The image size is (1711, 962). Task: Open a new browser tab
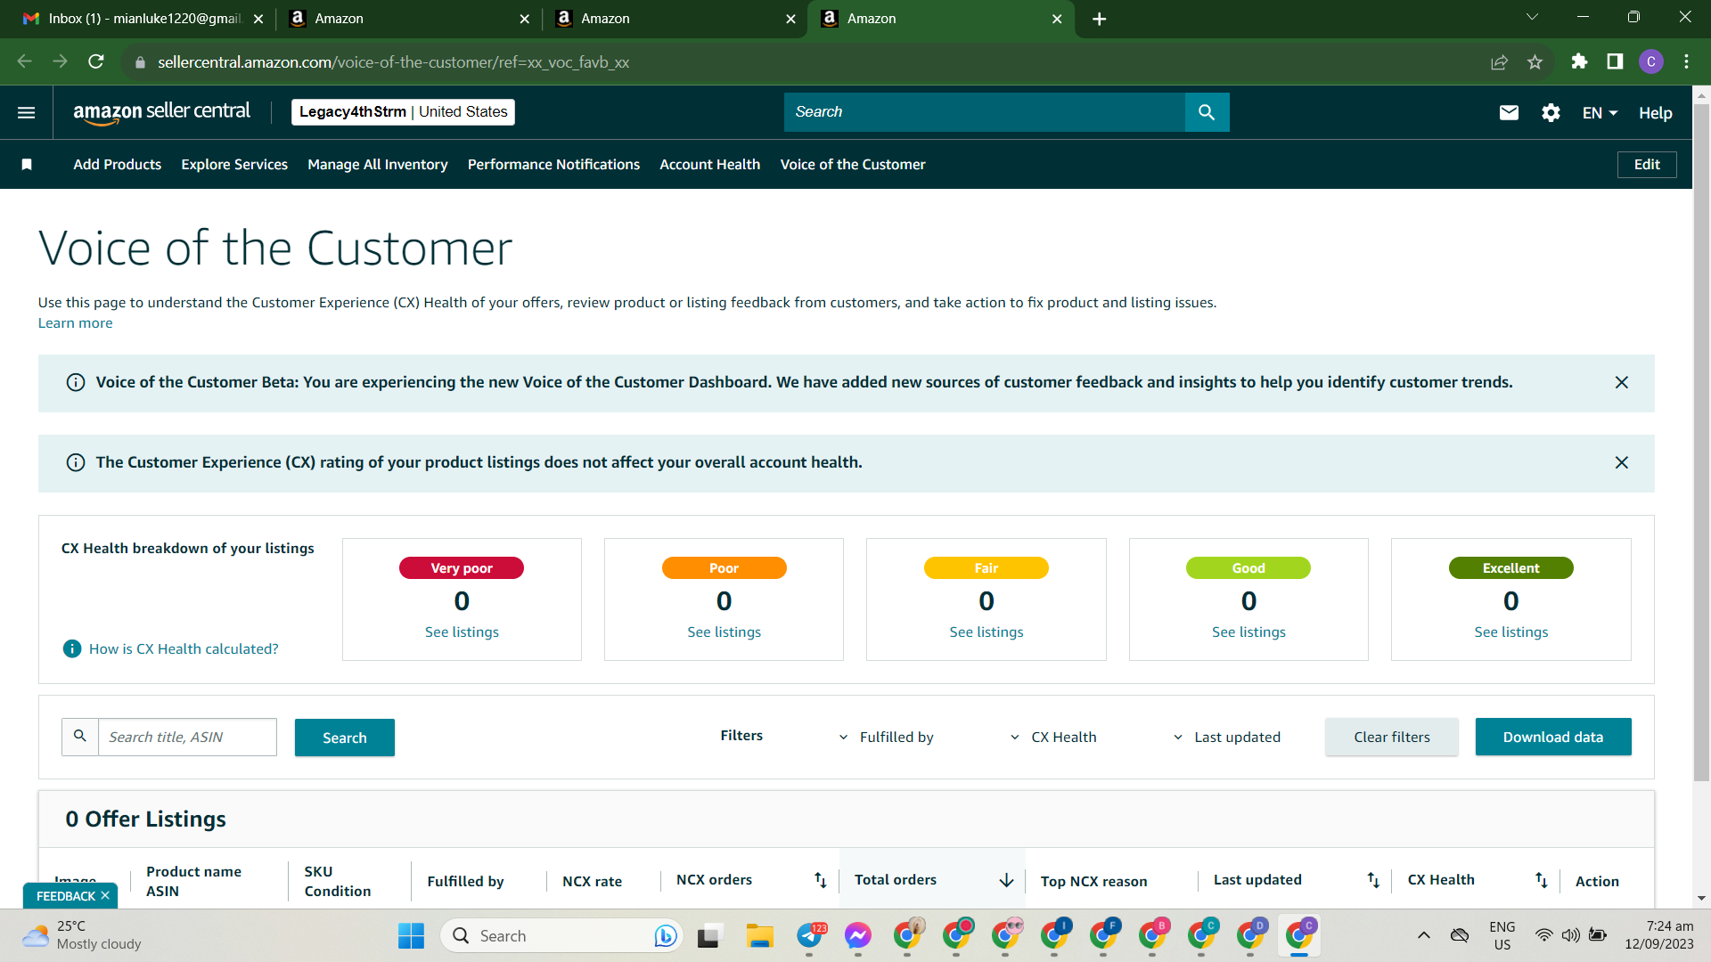coord(1100,19)
